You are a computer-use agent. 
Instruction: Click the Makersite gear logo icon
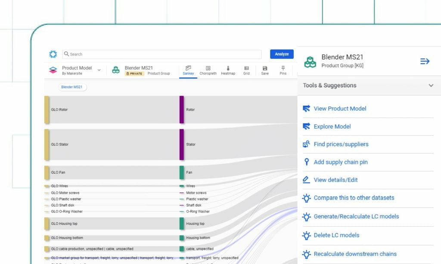pos(53,54)
